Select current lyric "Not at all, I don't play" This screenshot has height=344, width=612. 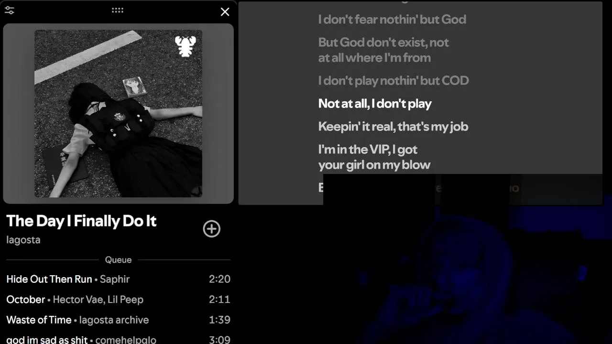[x=375, y=104]
